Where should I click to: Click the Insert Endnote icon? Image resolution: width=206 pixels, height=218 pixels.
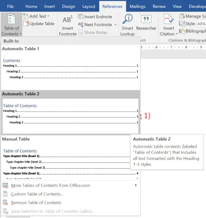(x=81, y=17)
